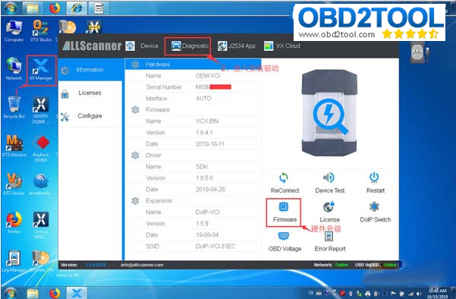
Task: Open the Log Manager desktop shortcut
Action: (14, 261)
